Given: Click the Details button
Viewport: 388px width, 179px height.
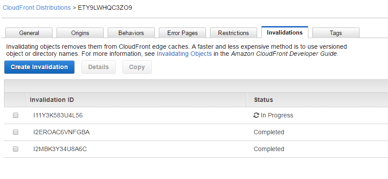Looking at the screenshot, I should point(98,67).
